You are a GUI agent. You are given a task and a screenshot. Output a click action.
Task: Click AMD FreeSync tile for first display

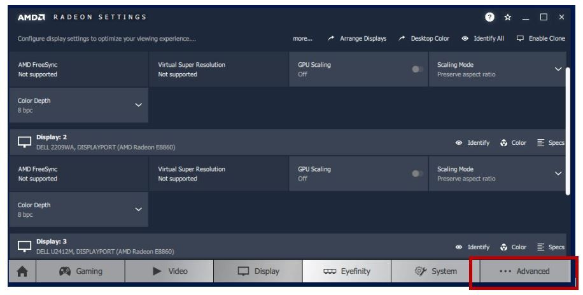[79, 69]
